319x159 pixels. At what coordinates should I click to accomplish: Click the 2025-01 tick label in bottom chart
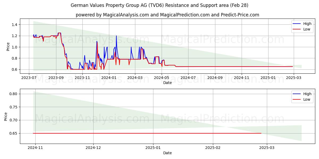tap(154, 148)
